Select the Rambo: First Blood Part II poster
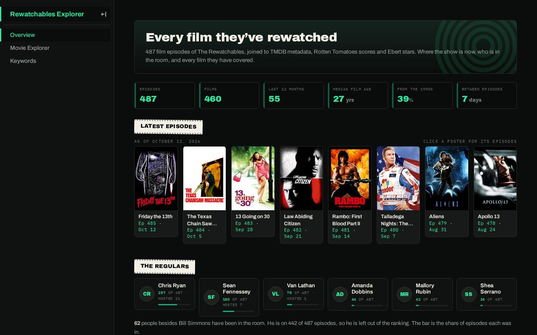Image resolution: width=537 pixels, height=335 pixels. 350,178
